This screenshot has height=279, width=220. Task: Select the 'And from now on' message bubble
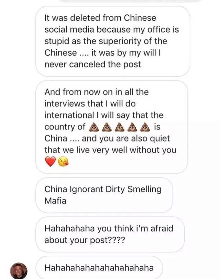[112, 127]
